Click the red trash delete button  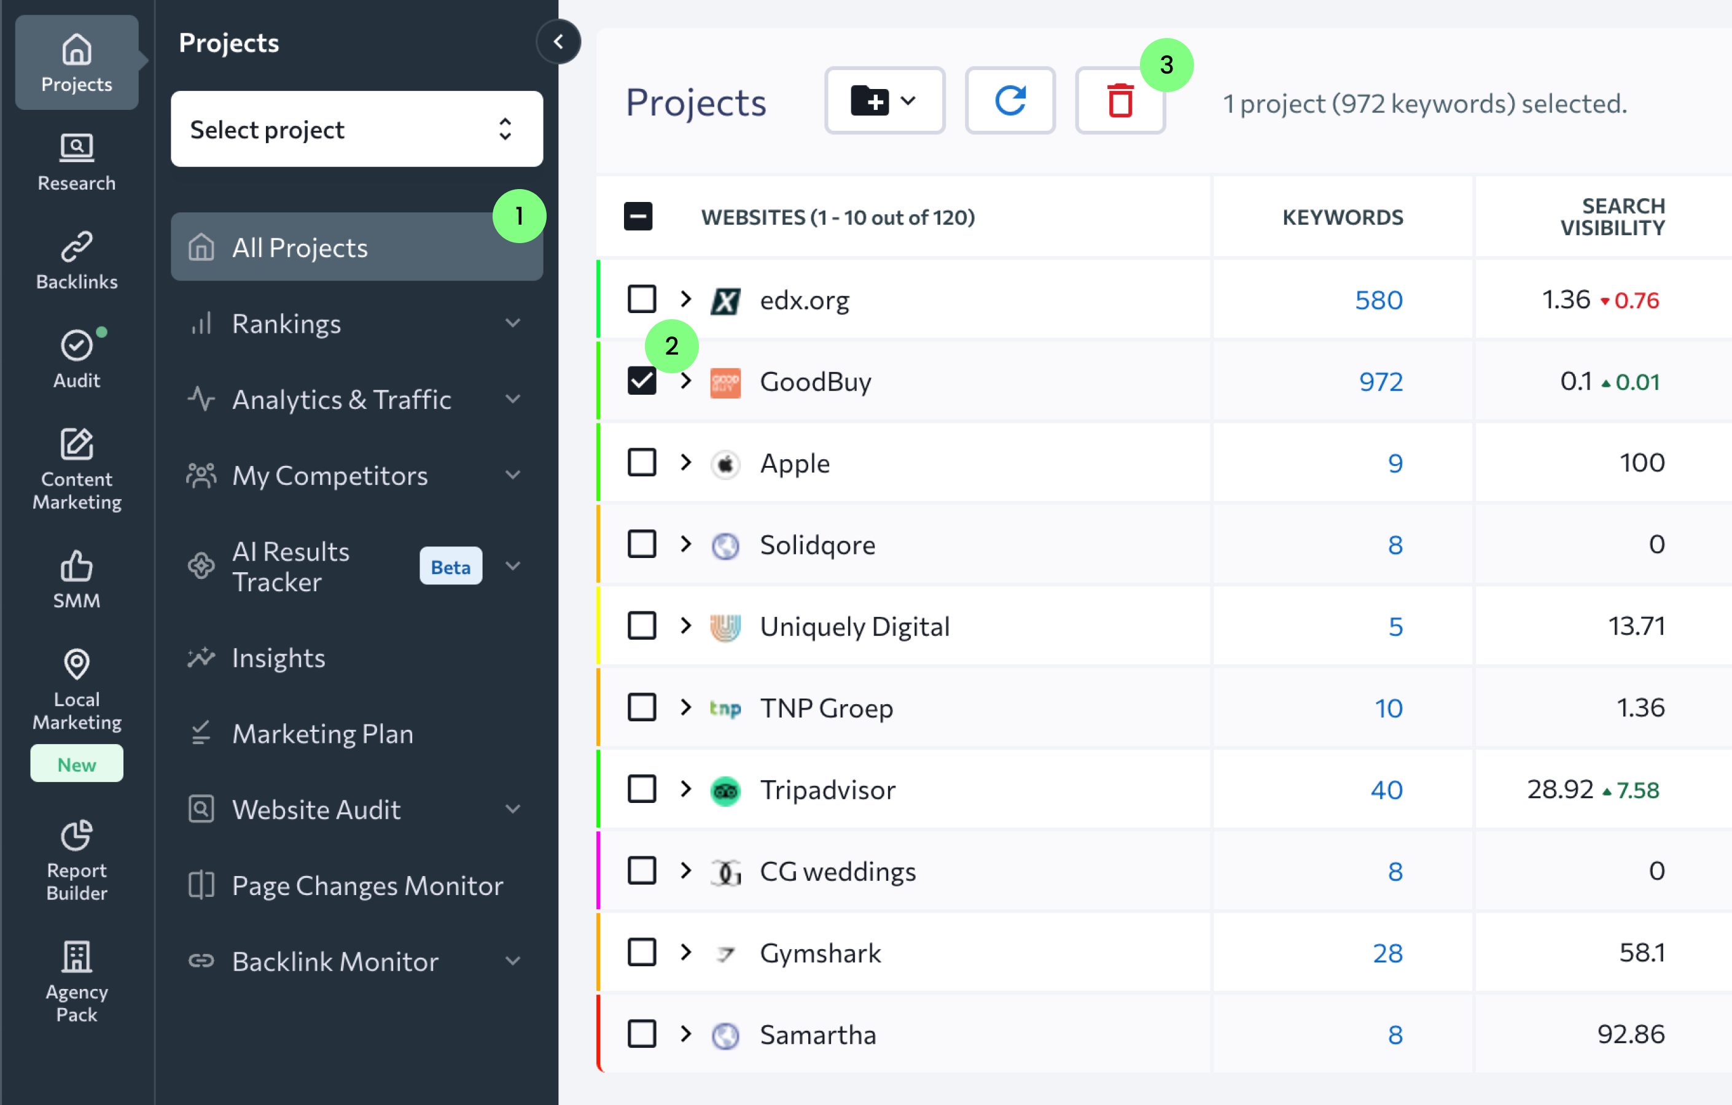coord(1120,101)
